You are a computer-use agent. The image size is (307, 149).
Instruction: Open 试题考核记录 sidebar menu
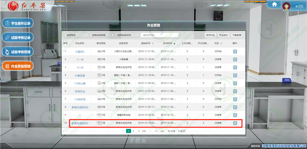pos(18,38)
